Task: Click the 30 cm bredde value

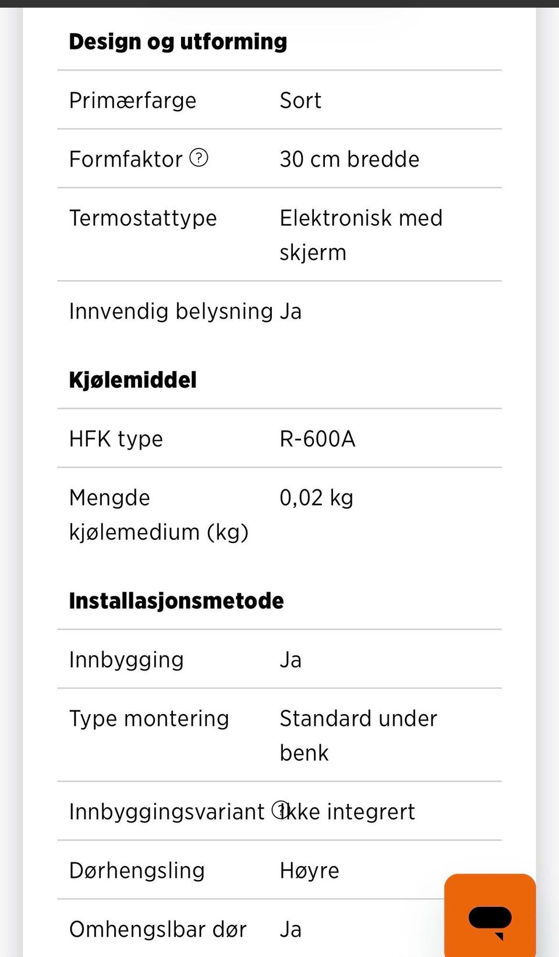Action: [349, 159]
